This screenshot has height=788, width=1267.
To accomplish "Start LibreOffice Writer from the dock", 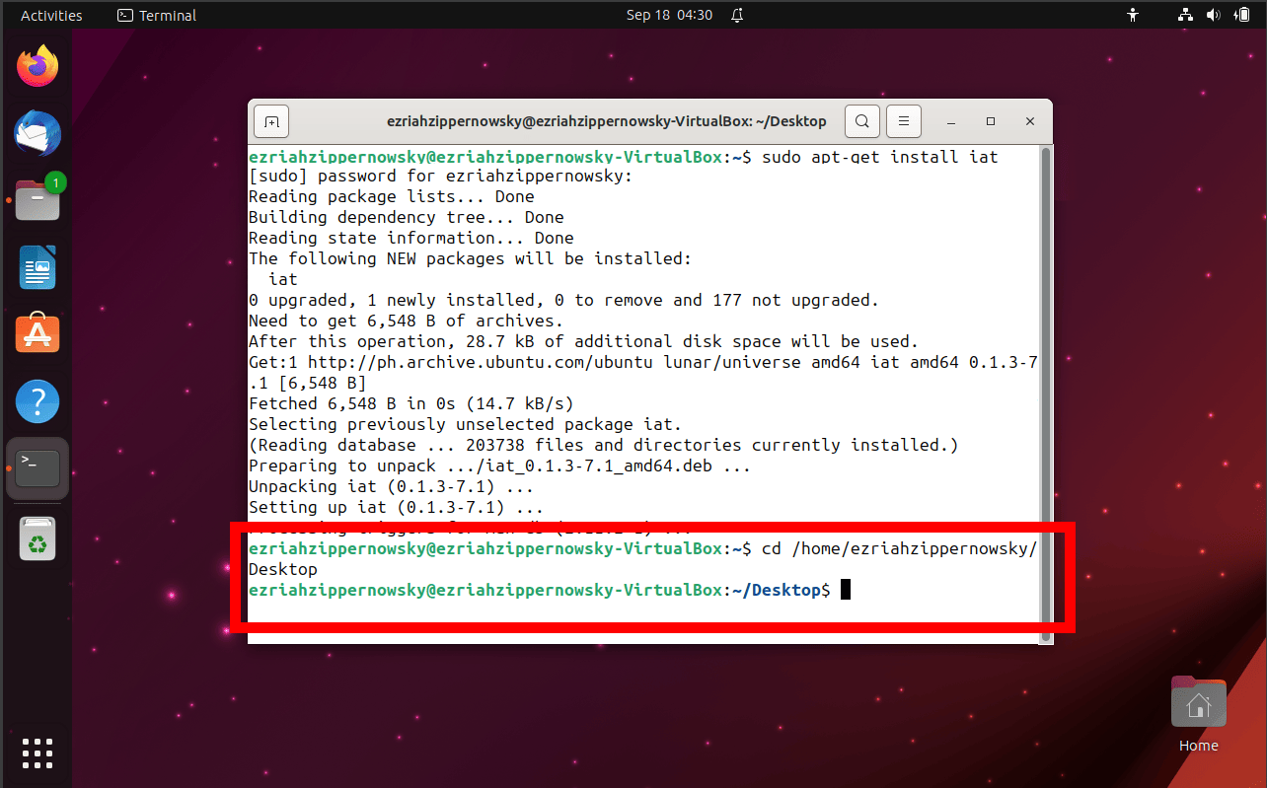I will [37, 266].
